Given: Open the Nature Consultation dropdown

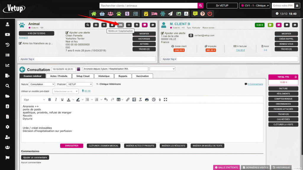Looking at the screenshot, I should coord(42,84).
